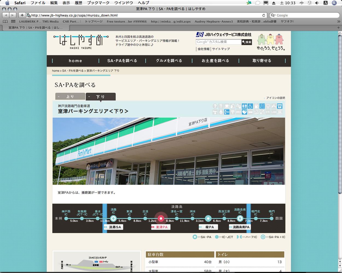Open the 緑PA label on route map
Screen dimensions: 342x273
coord(208,227)
